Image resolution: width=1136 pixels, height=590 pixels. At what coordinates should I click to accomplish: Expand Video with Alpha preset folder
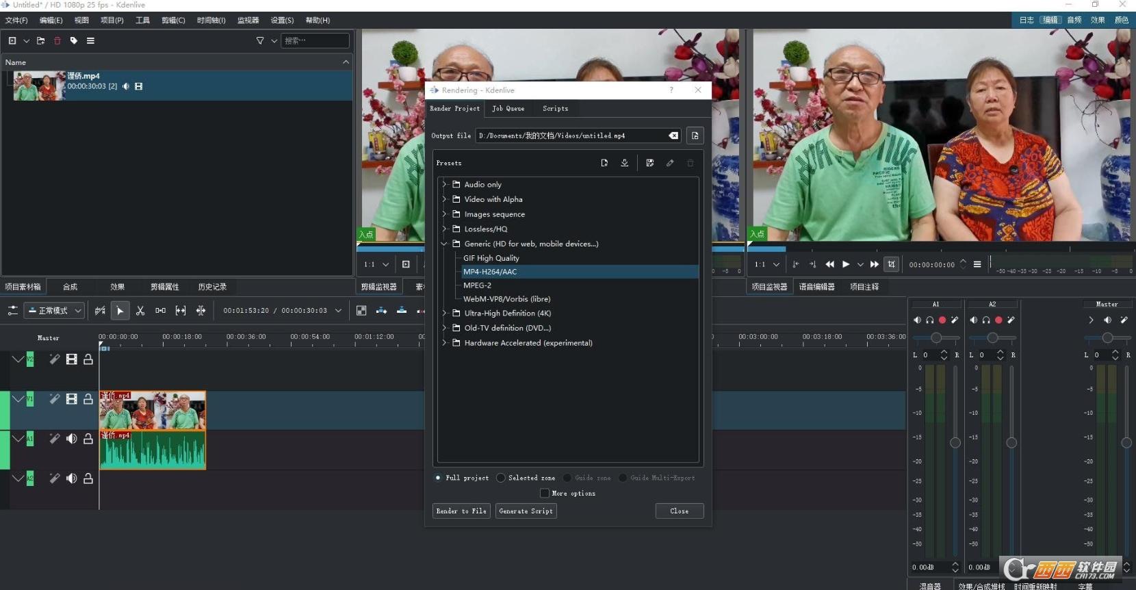444,199
